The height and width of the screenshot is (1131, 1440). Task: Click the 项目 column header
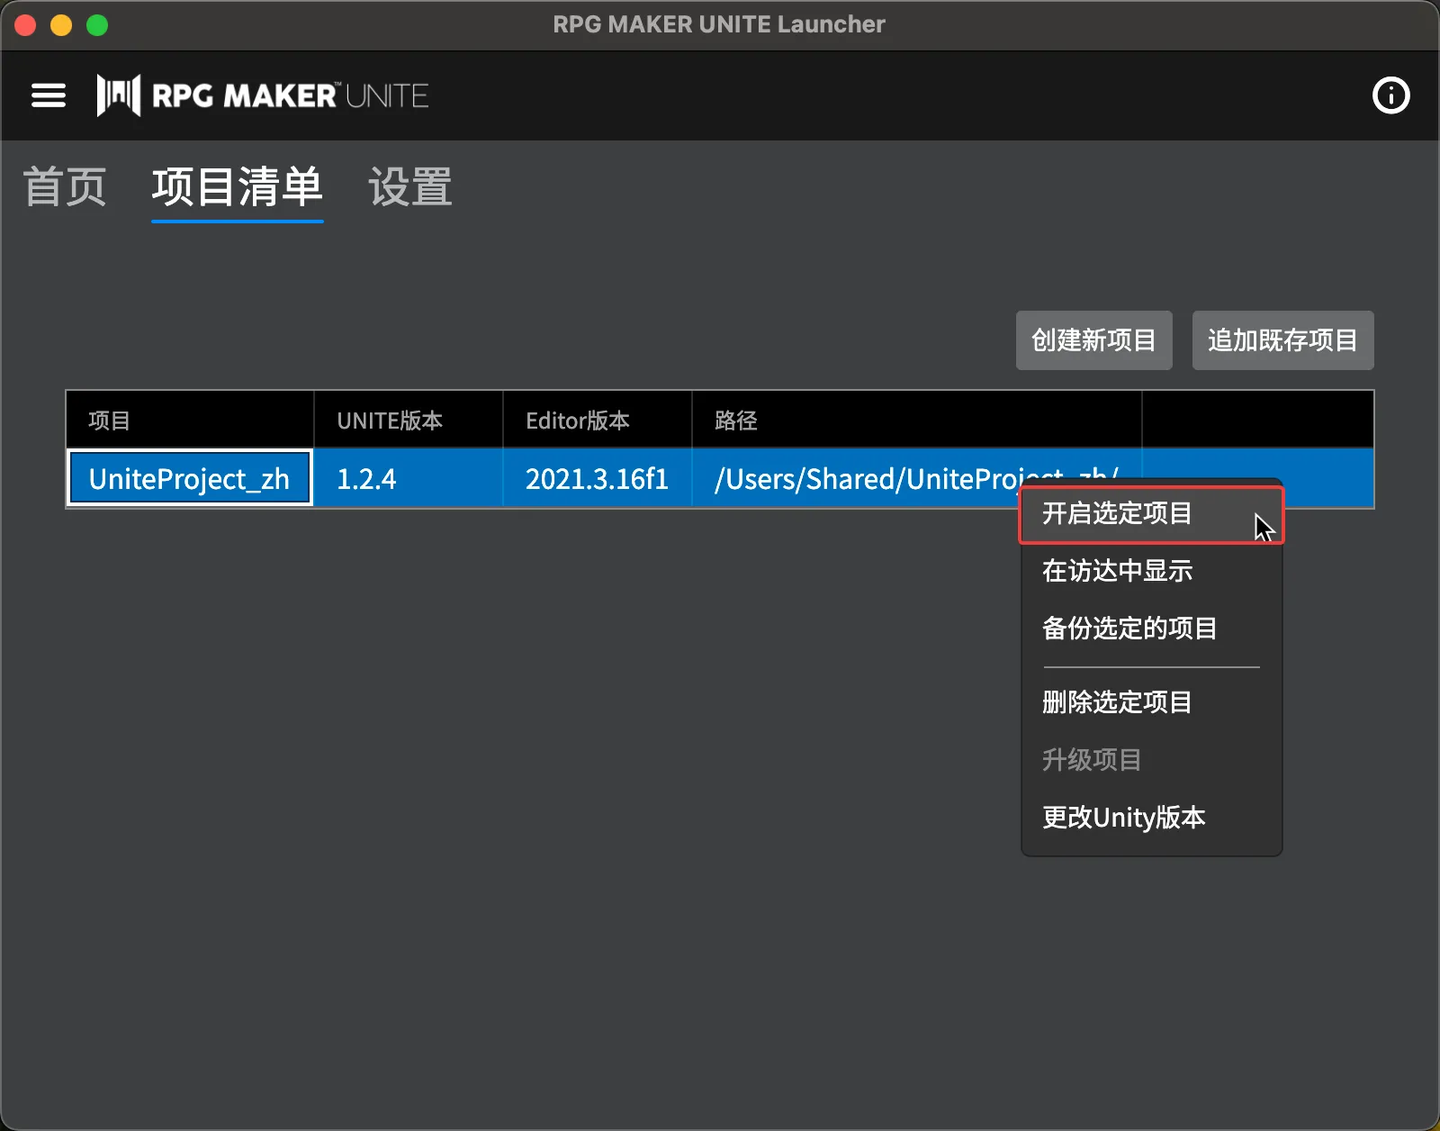pyautogui.click(x=190, y=421)
